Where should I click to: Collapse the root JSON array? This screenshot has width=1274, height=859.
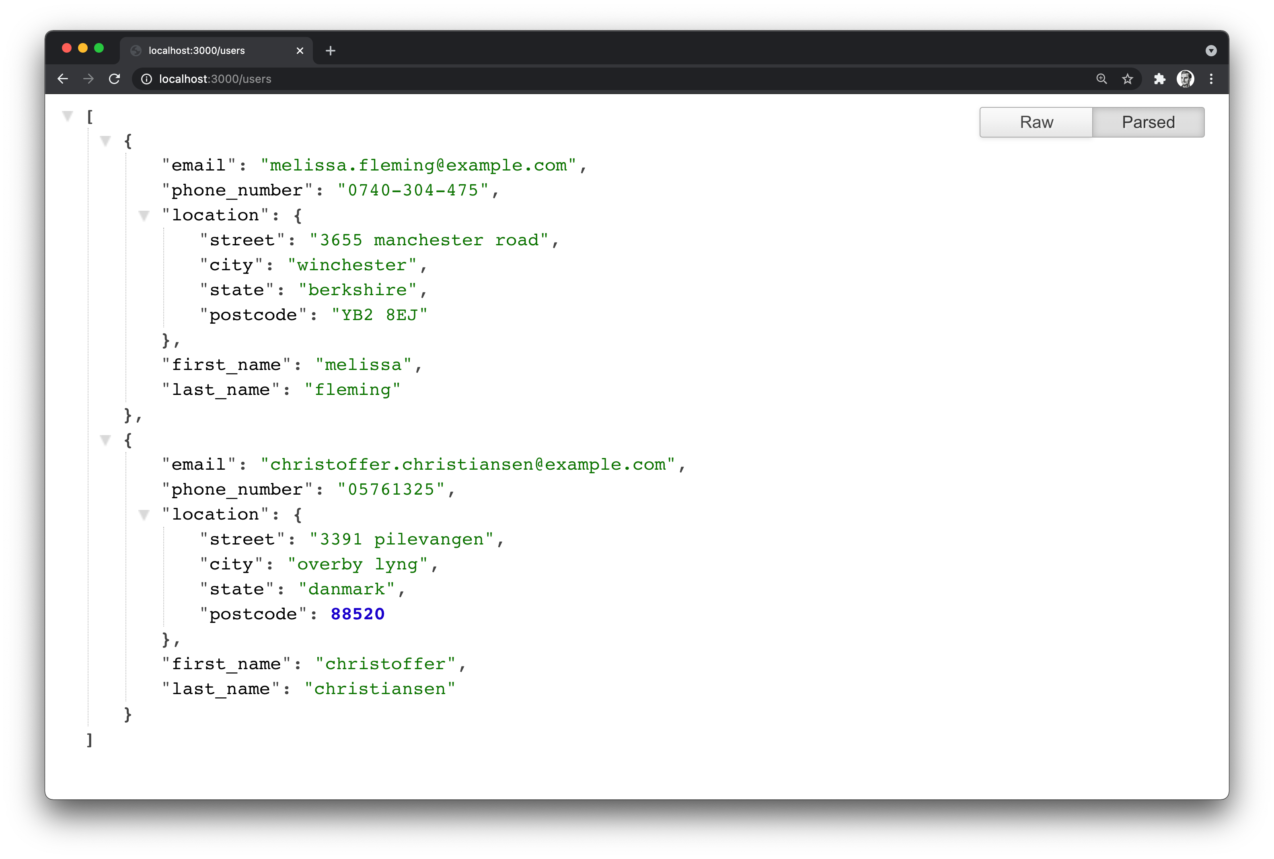point(68,115)
